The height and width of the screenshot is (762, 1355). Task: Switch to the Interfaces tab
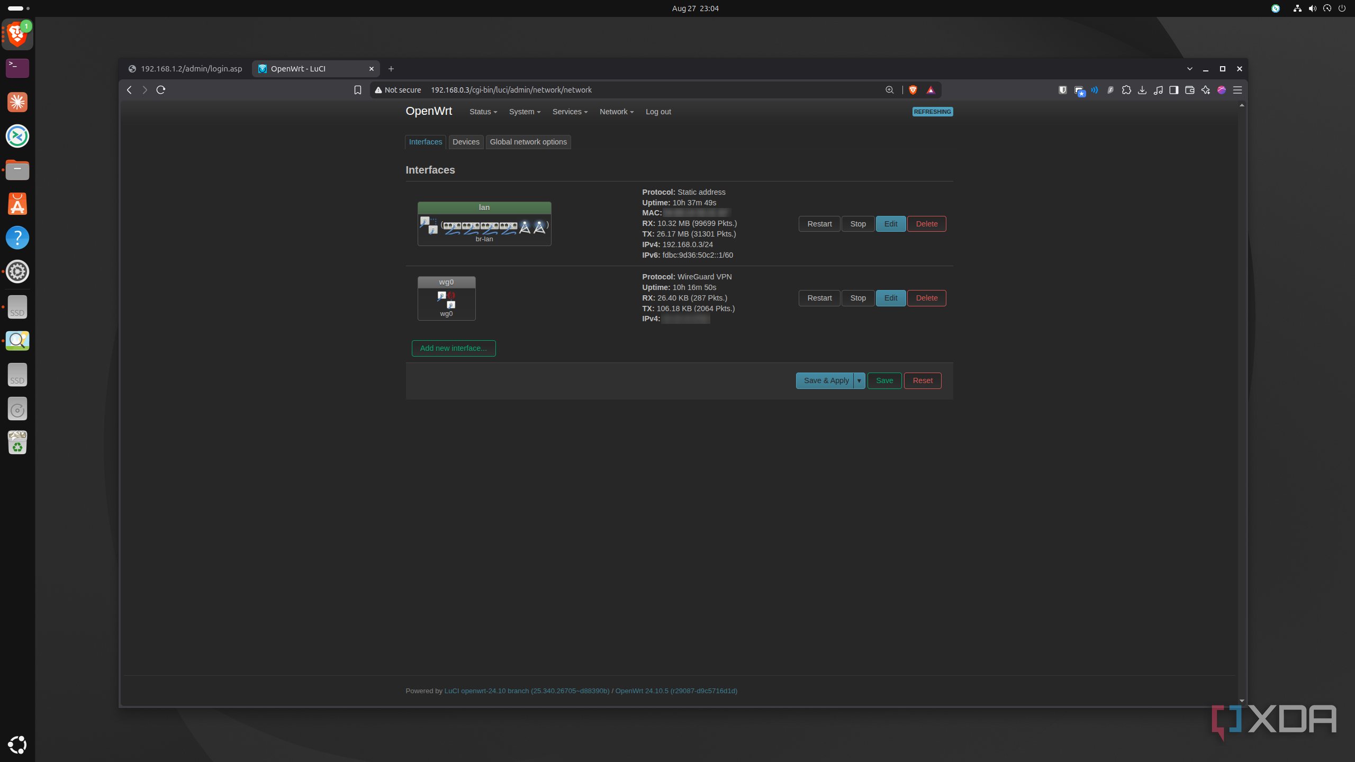pos(426,142)
